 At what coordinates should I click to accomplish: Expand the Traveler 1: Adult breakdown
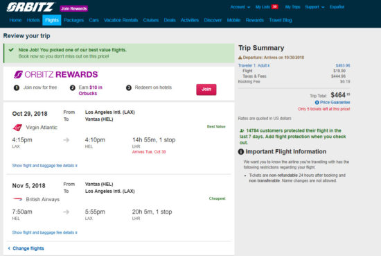click(x=254, y=65)
